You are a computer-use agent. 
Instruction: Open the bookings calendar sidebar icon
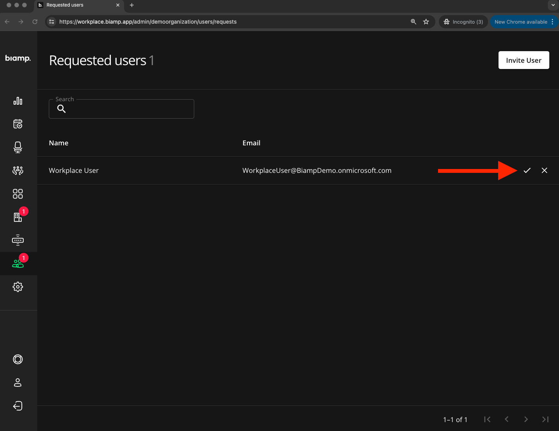click(18, 124)
